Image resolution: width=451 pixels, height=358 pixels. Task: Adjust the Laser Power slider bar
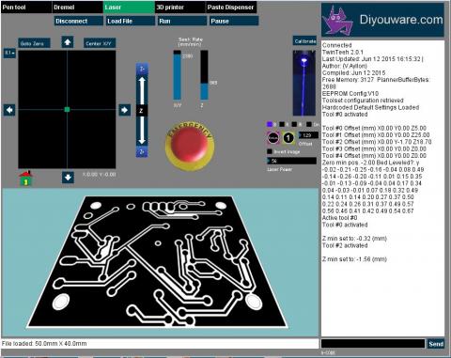tap(292, 161)
